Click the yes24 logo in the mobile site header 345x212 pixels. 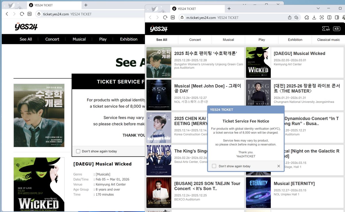(x=159, y=29)
